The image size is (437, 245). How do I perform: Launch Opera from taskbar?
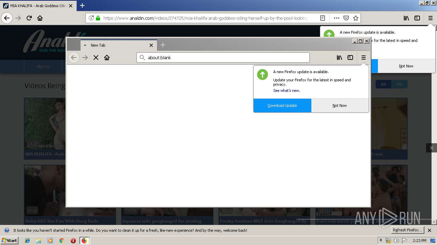73,241
